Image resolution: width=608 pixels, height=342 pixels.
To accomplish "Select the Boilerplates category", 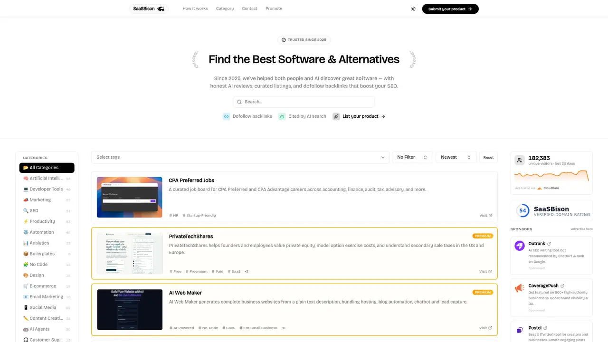I will [47, 254].
